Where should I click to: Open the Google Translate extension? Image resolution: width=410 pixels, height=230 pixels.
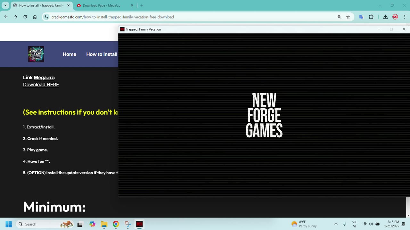[361, 17]
